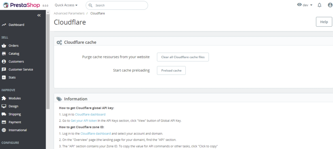The image size is (333, 149).
Task: Click 'Purge cache resourses from your website' label
Action: [x=116, y=57]
